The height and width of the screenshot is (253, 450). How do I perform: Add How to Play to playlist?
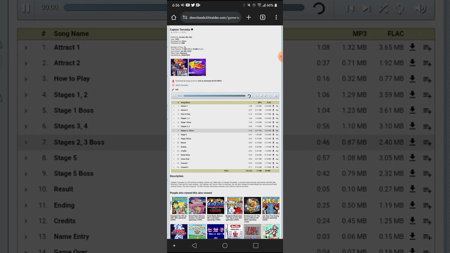click(277, 114)
